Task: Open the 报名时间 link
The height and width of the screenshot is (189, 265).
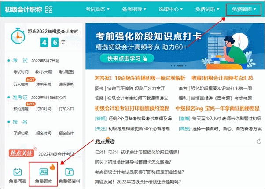Action: pos(44,133)
